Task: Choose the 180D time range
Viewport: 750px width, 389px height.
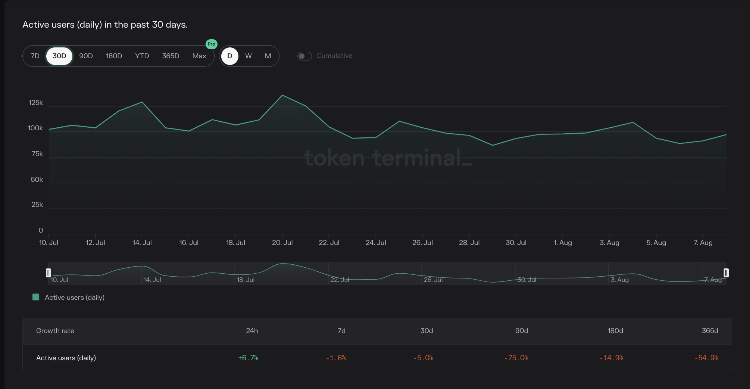Action: tap(114, 56)
